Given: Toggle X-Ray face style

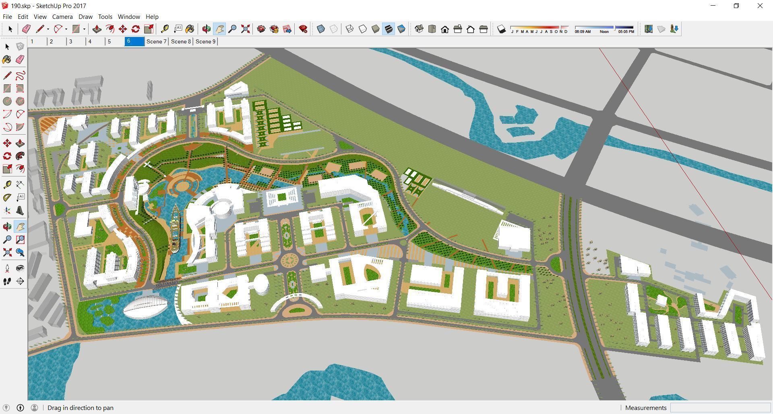Looking at the screenshot, I should pyautogui.click(x=321, y=29).
